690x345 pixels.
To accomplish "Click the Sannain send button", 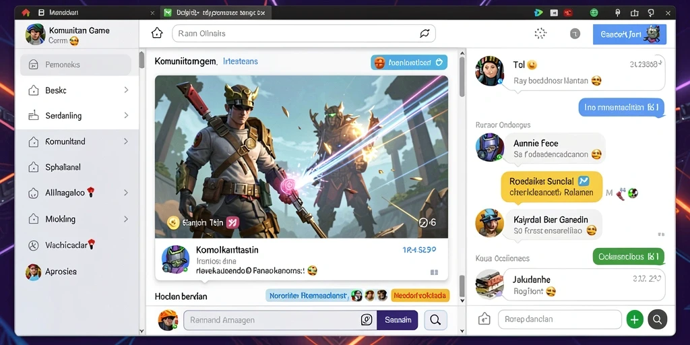I will point(398,320).
